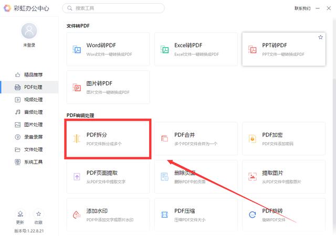Screen dimensions: 336x236
Task: Click the PDF编辑处理 section heading
Action: tap(80, 115)
